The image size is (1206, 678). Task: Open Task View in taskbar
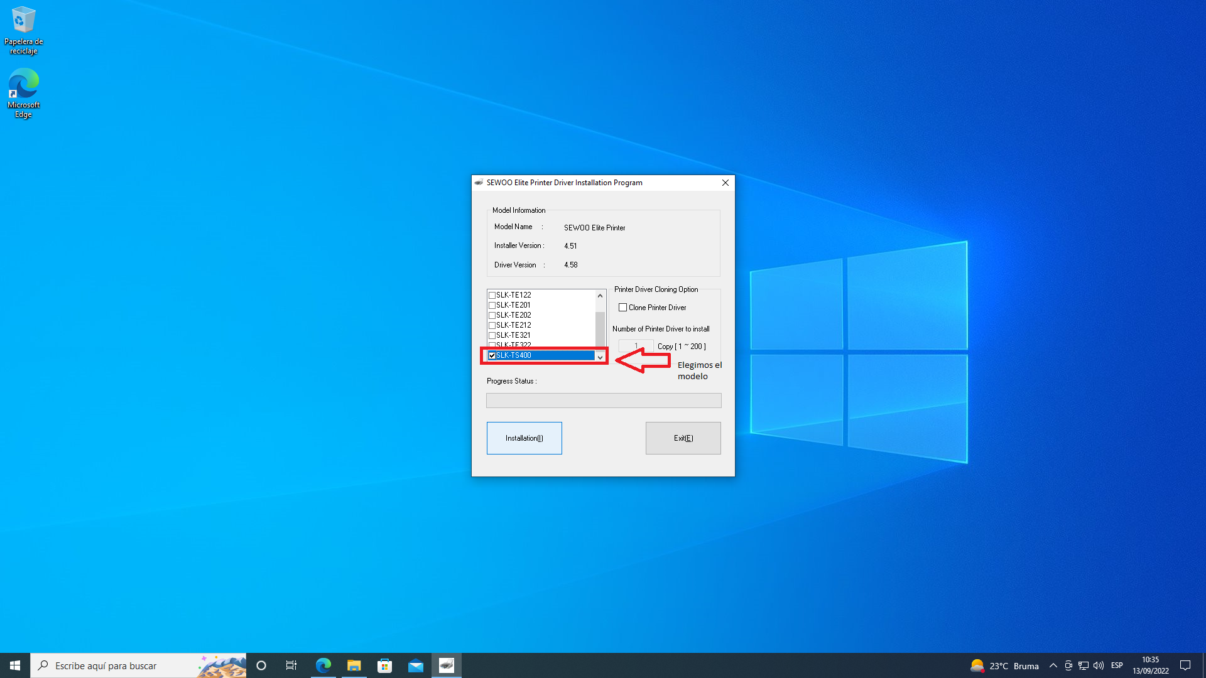pyautogui.click(x=291, y=665)
